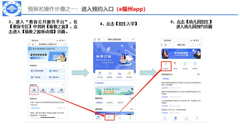Tap 榕教之窗 bottom tab in 榕教之窗 screen
240x135 pixels.
[x=165, y=119]
